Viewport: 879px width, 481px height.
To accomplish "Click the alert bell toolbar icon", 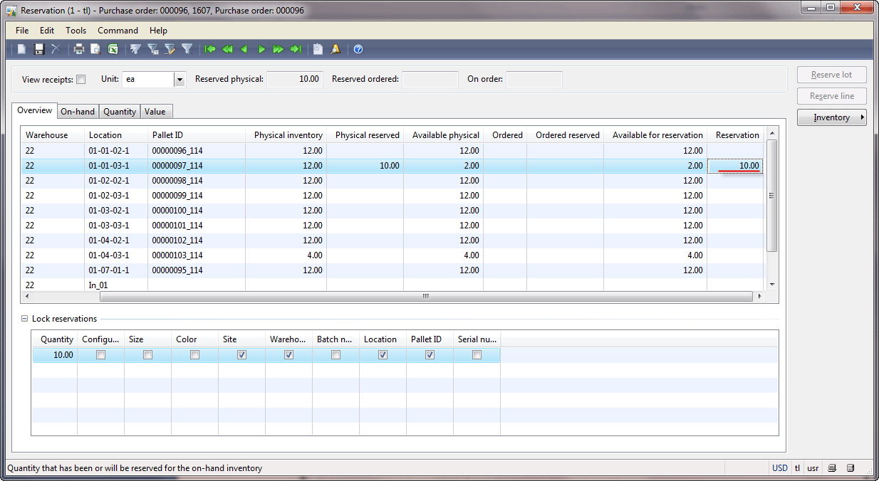I will tap(335, 49).
